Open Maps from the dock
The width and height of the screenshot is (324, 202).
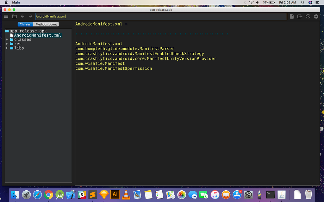pyautogui.click(x=171, y=194)
